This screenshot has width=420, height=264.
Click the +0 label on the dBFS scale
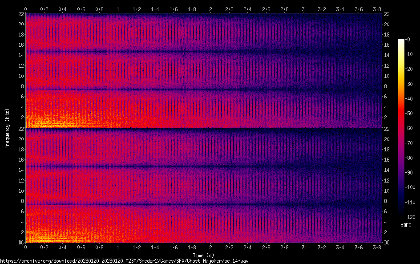[413, 40]
